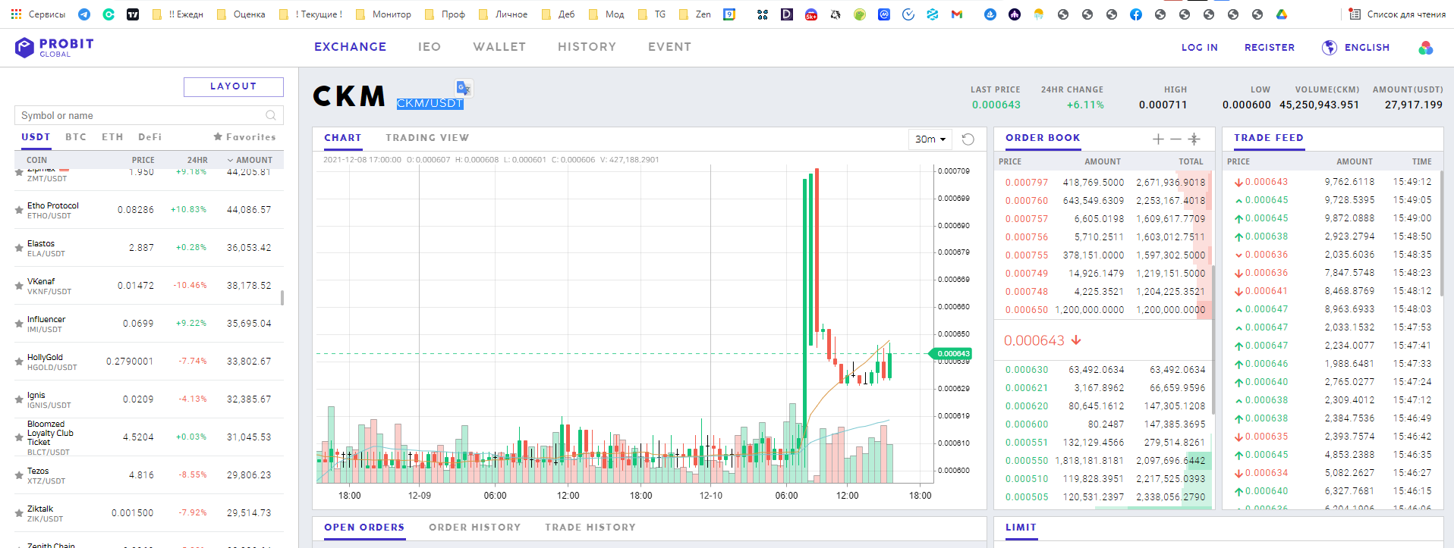
Task: Click the ProBit Global logo
Action: [x=54, y=48]
